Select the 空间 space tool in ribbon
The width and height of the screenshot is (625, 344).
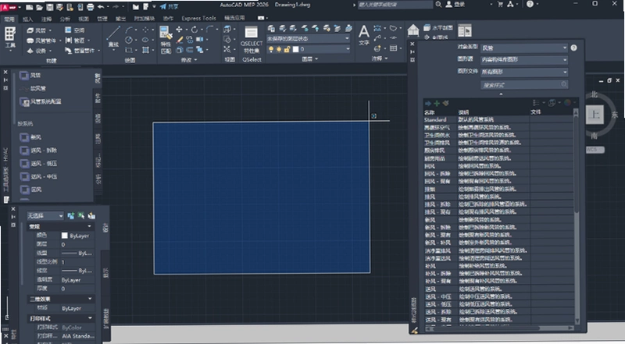(75, 30)
